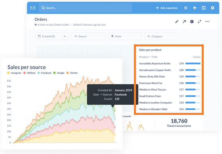Open the browse data grid icon
222x154 pixels.
click(185, 8)
